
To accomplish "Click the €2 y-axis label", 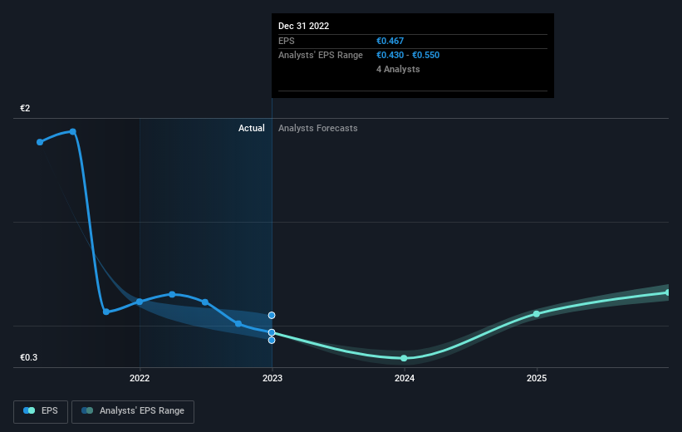I will [x=25, y=108].
